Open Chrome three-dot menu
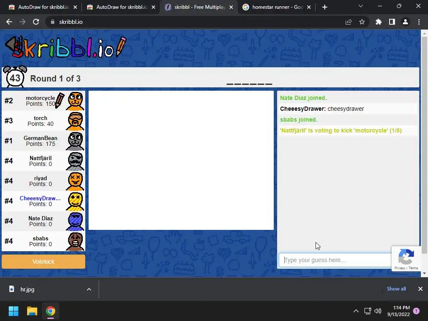This screenshot has height=321, width=428. point(419,22)
